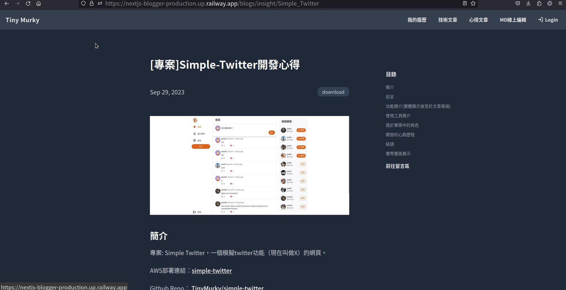Toggle reader view for this article

pyautogui.click(x=465, y=4)
